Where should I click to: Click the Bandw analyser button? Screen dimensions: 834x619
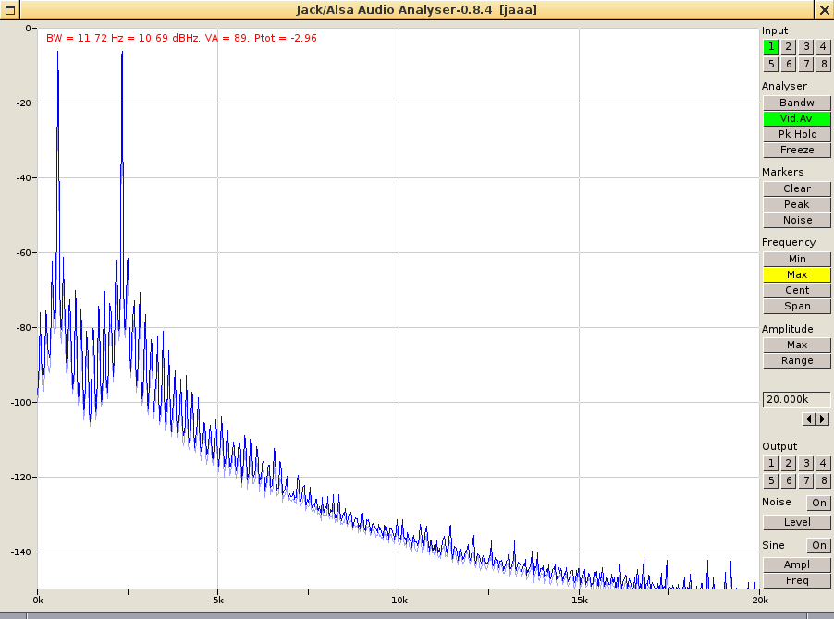797,103
